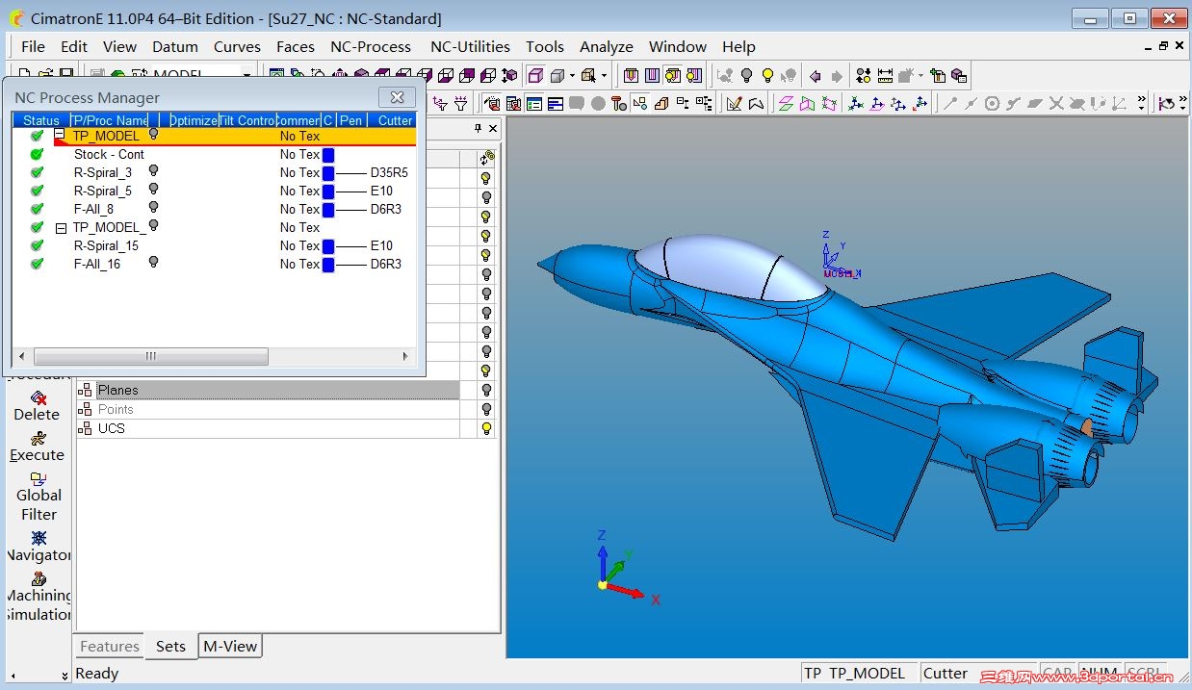Click the NC Process Manager horizontal scrollbar
This screenshot has width=1192, height=690.
[x=150, y=356]
